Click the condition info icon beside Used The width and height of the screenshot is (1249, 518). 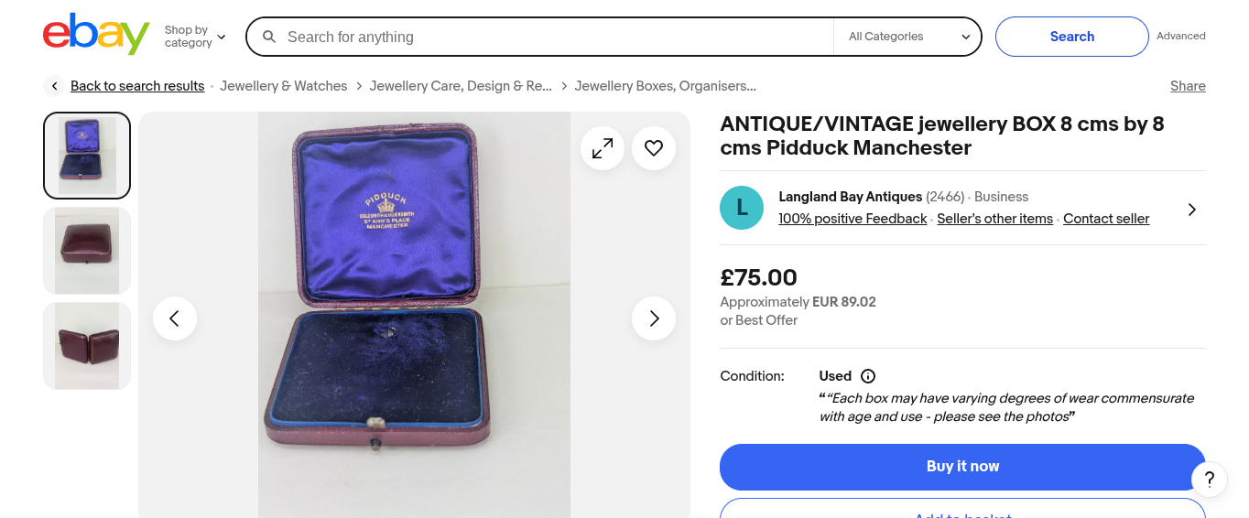pyautogui.click(x=868, y=376)
